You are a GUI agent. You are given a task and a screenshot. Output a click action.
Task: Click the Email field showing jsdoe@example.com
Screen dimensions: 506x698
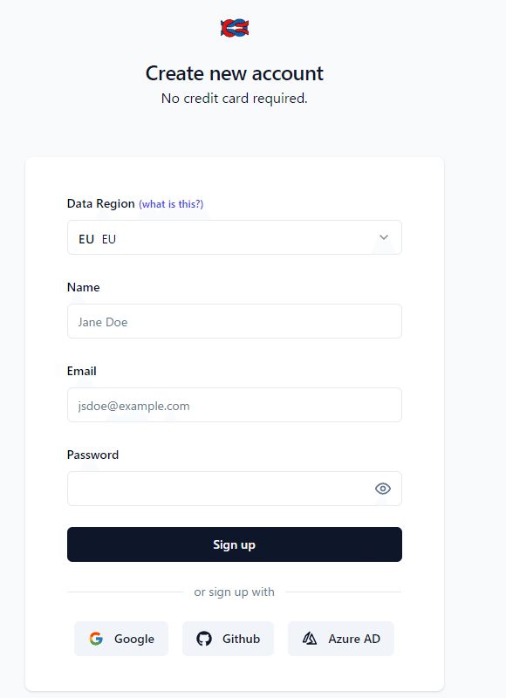click(235, 405)
